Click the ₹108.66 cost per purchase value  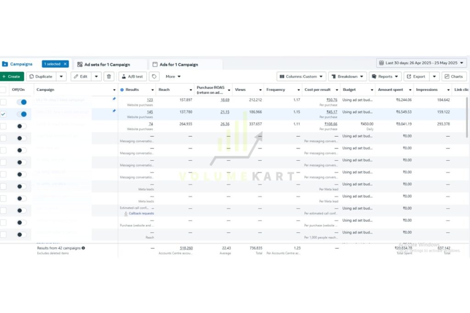click(x=330, y=124)
